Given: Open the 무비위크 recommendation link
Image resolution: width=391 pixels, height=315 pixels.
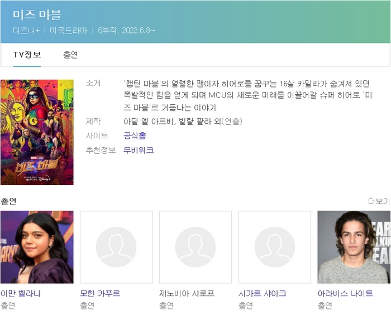Looking at the screenshot, I should [x=139, y=150].
